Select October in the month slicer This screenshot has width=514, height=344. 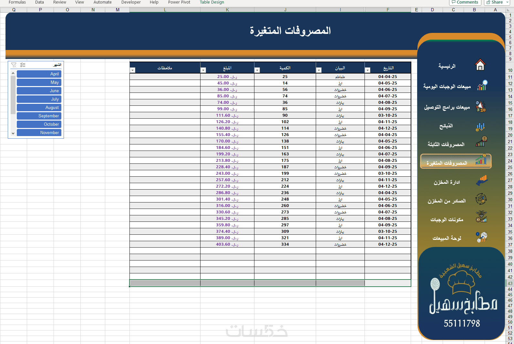point(39,124)
